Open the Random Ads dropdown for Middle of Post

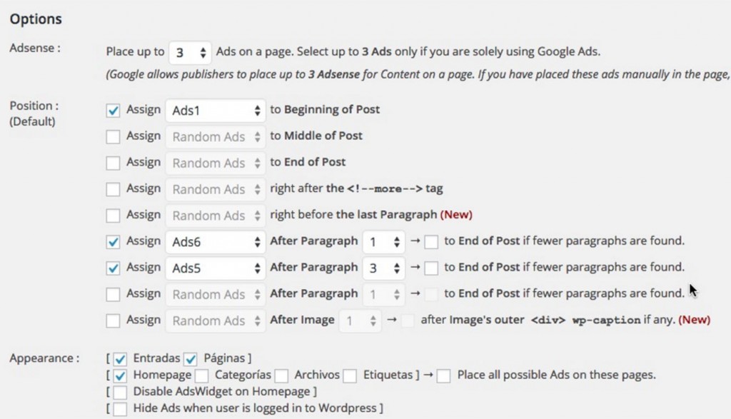(215, 136)
